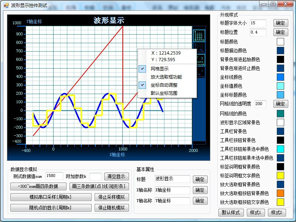Click 停止随机模拟 button

click(x=111, y=208)
